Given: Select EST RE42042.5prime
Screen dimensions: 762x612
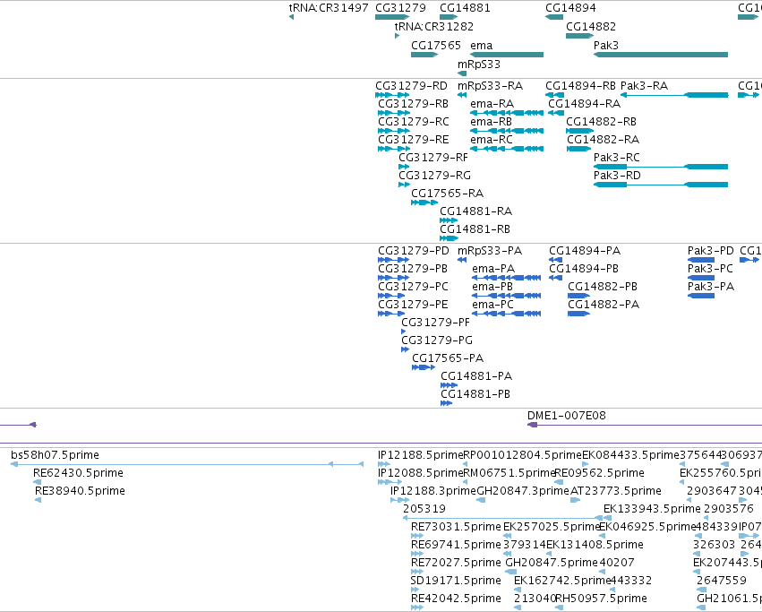Looking at the screenshot, I should (456, 599).
